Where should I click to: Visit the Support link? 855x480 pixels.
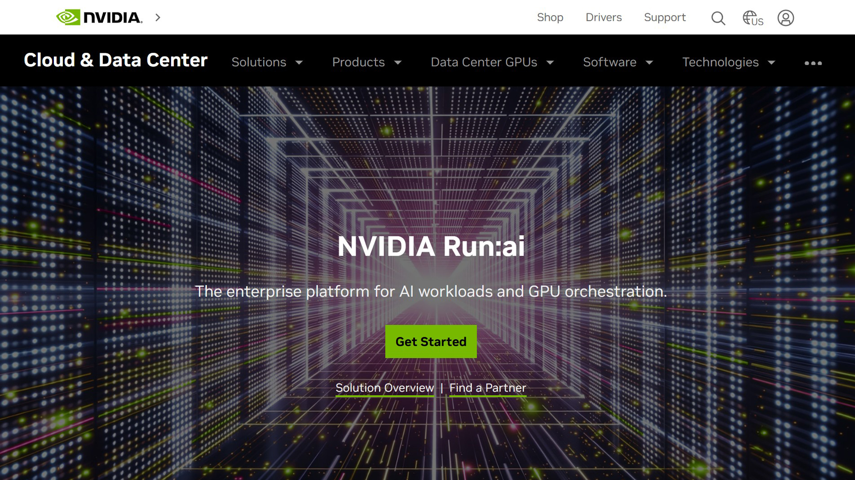click(x=665, y=17)
